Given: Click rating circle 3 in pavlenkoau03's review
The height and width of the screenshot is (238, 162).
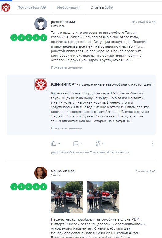Looking at the screenshot, I should [29, 38].
